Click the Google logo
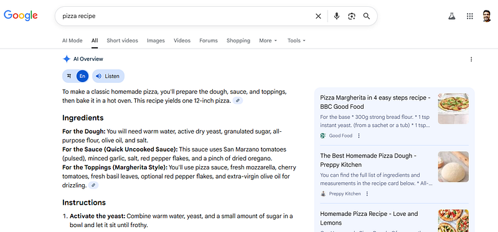Viewport: 498px width, 232px height. pyautogui.click(x=21, y=15)
